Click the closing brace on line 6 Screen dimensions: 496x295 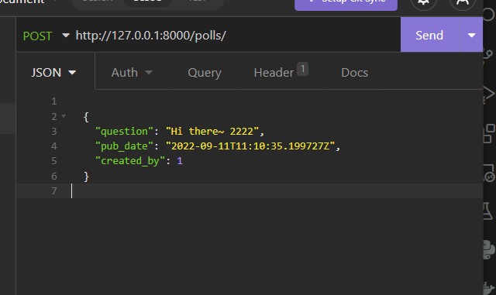86,176
